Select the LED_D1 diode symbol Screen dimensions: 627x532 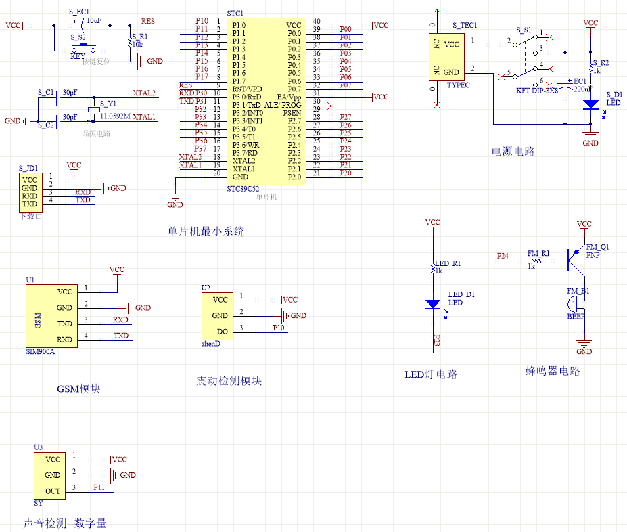pyautogui.click(x=433, y=305)
